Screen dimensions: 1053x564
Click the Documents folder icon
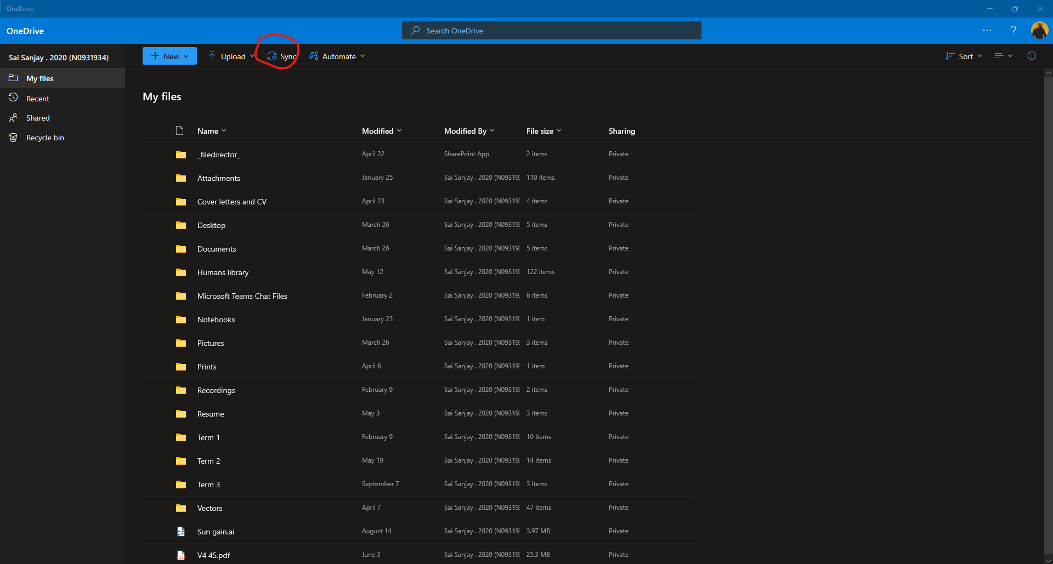tap(181, 249)
